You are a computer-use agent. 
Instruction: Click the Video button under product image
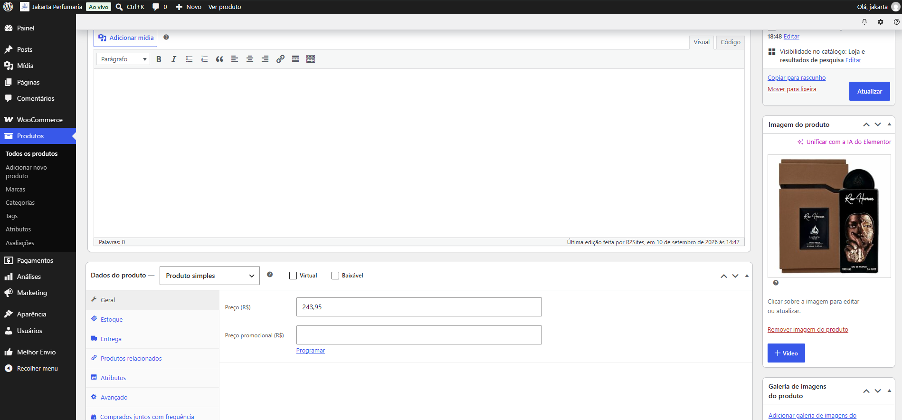786,353
